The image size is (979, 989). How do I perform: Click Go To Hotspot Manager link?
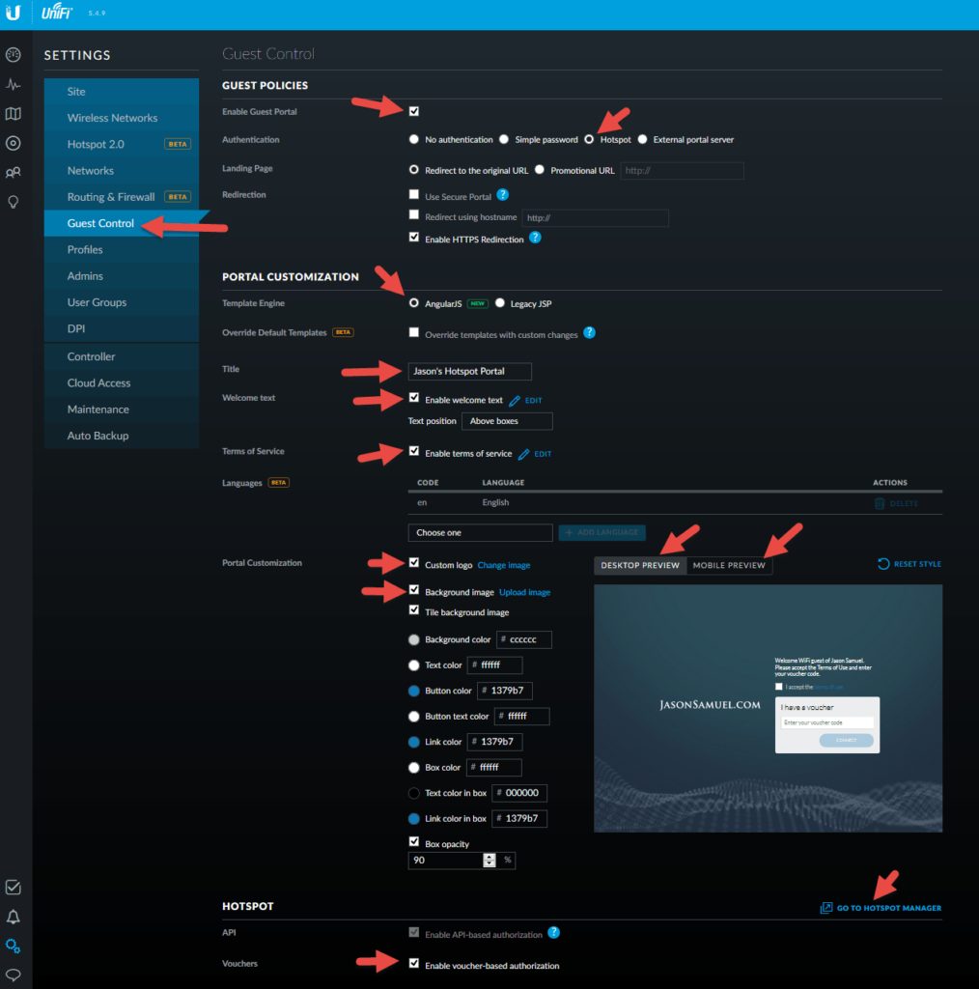pos(881,908)
